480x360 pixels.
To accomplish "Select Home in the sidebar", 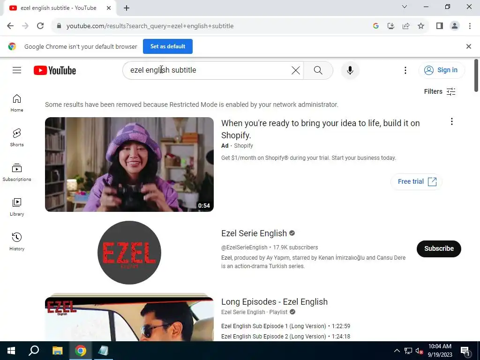I will coord(17,103).
